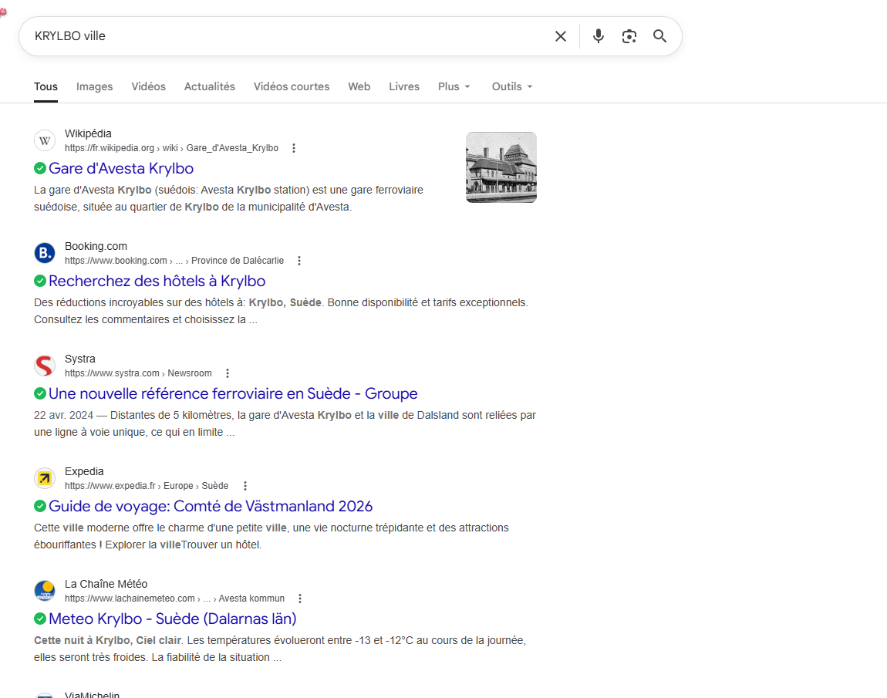887x698 pixels.
Task: Open Meteo Krylbo - Suède result link
Action: click(172, 619)
